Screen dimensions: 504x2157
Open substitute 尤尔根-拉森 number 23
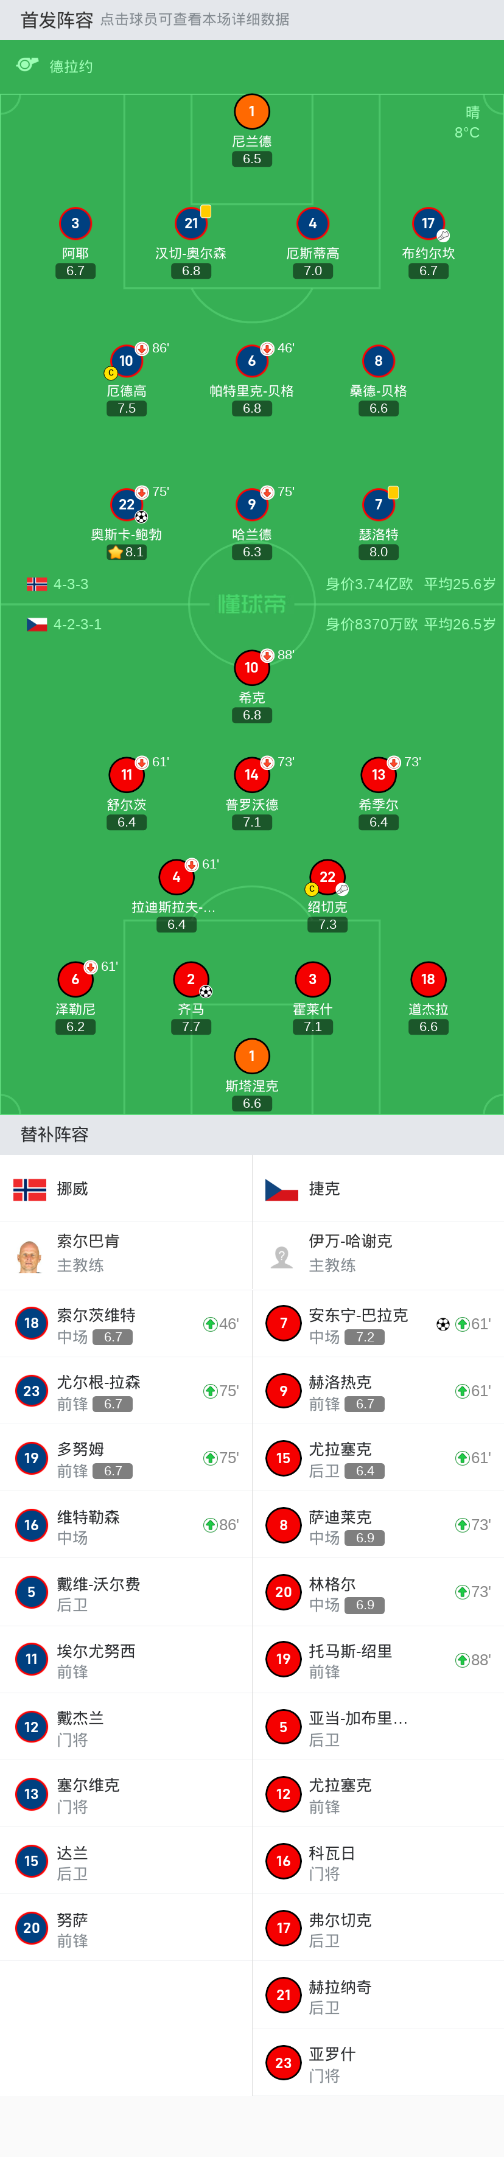point(125,1391)
